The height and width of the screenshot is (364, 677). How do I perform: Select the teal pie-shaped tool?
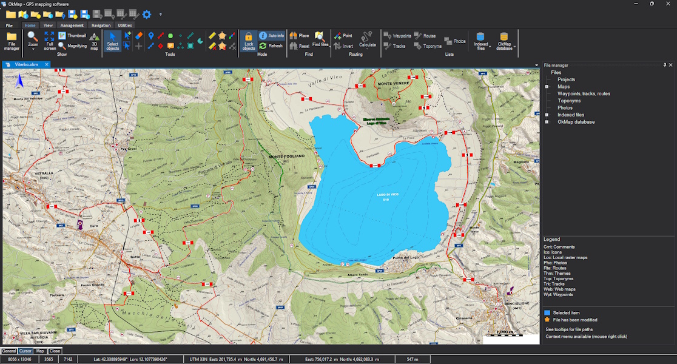(x=200, y=41)
